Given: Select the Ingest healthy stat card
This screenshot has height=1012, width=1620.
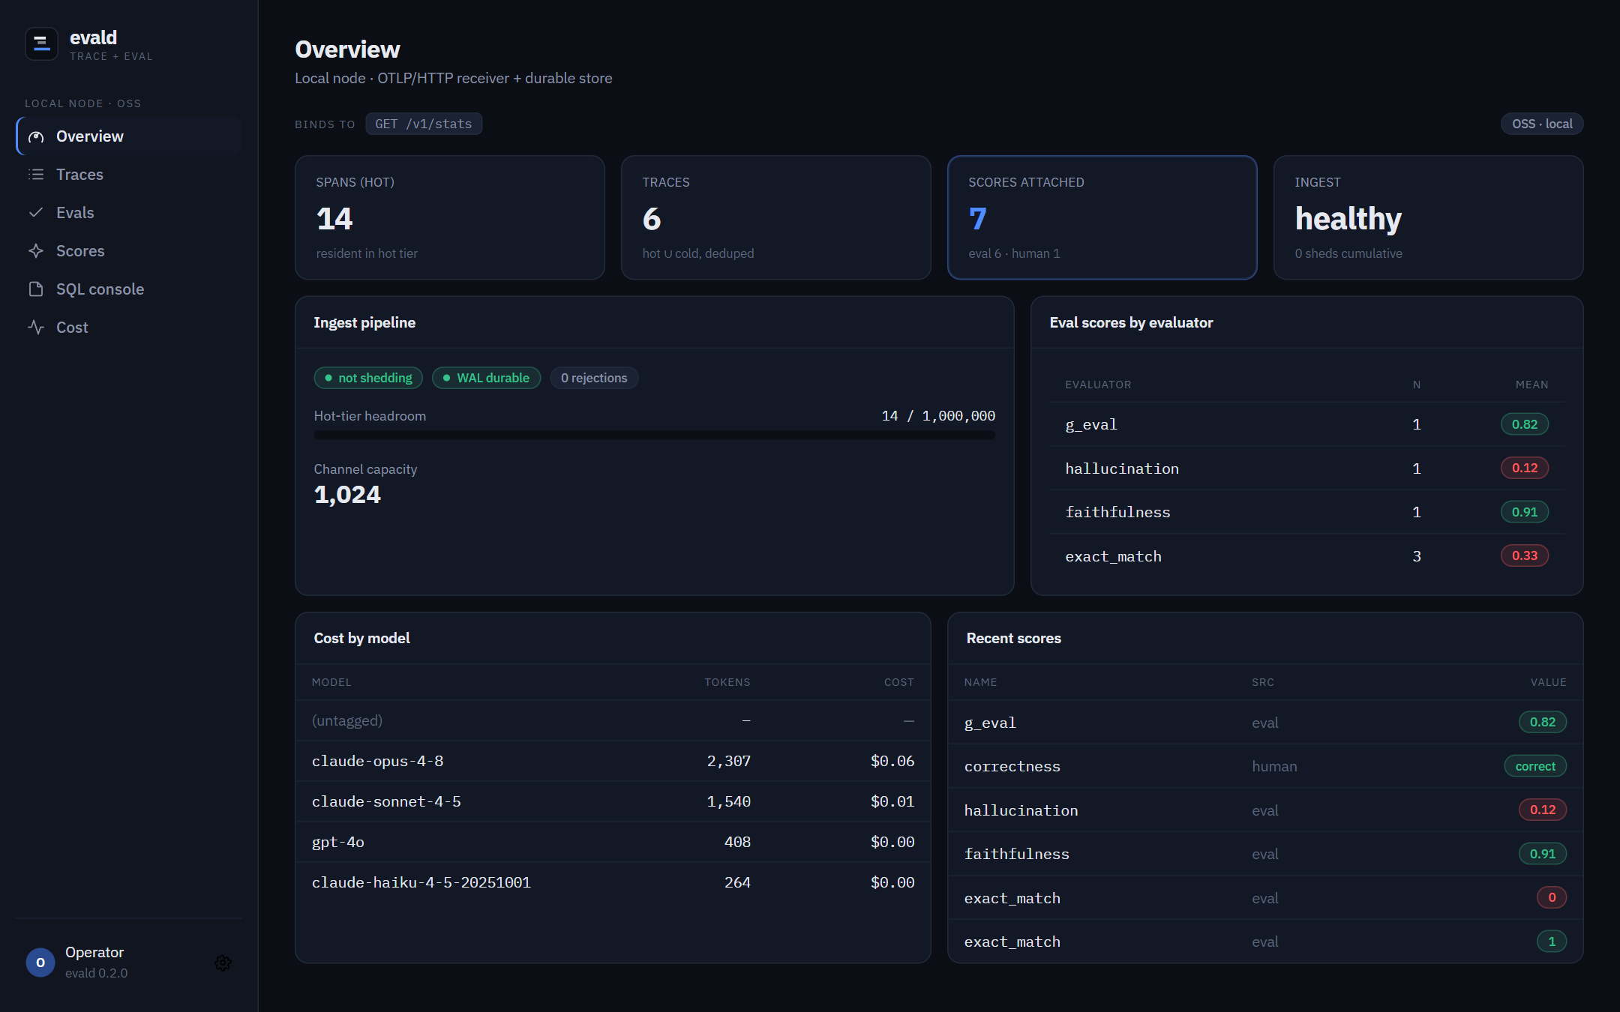Looking at the screenshot, I should (x=1429, y=217).
